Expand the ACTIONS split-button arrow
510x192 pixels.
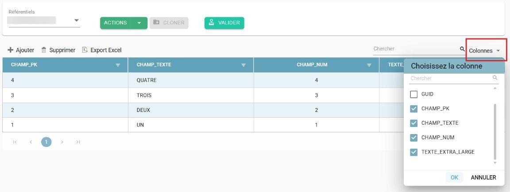tap(139, 23)
